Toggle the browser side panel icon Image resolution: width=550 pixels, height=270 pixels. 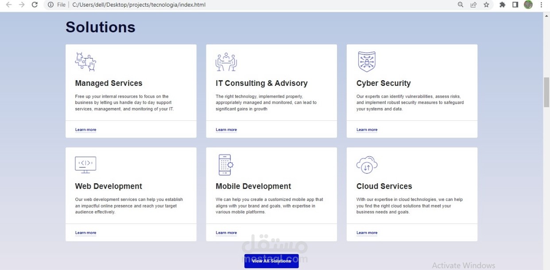coord(515,5)
